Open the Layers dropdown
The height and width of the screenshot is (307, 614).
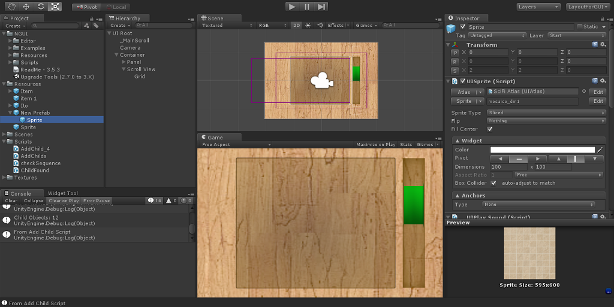[x=538, y=7]
